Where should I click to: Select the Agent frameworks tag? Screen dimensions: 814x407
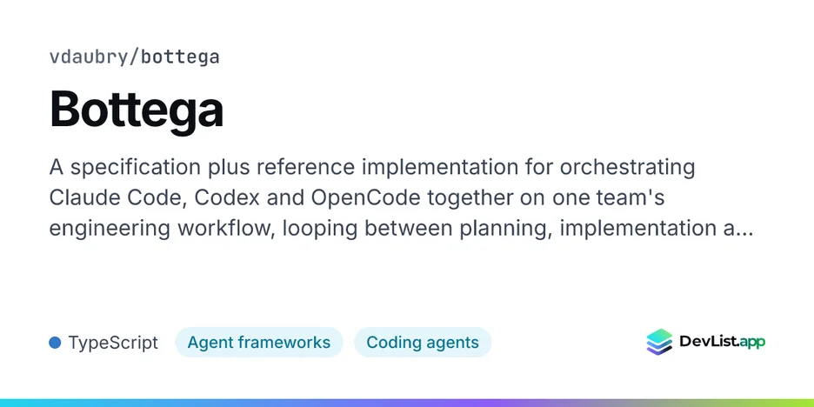[x=258, y=343]
